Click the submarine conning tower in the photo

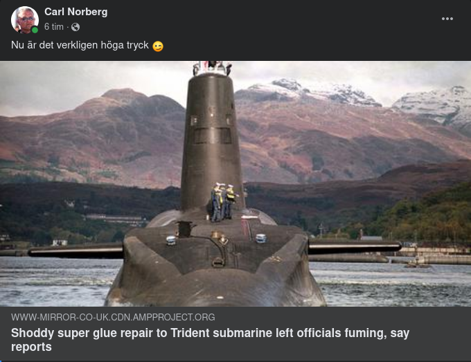(x=212, y=141)
